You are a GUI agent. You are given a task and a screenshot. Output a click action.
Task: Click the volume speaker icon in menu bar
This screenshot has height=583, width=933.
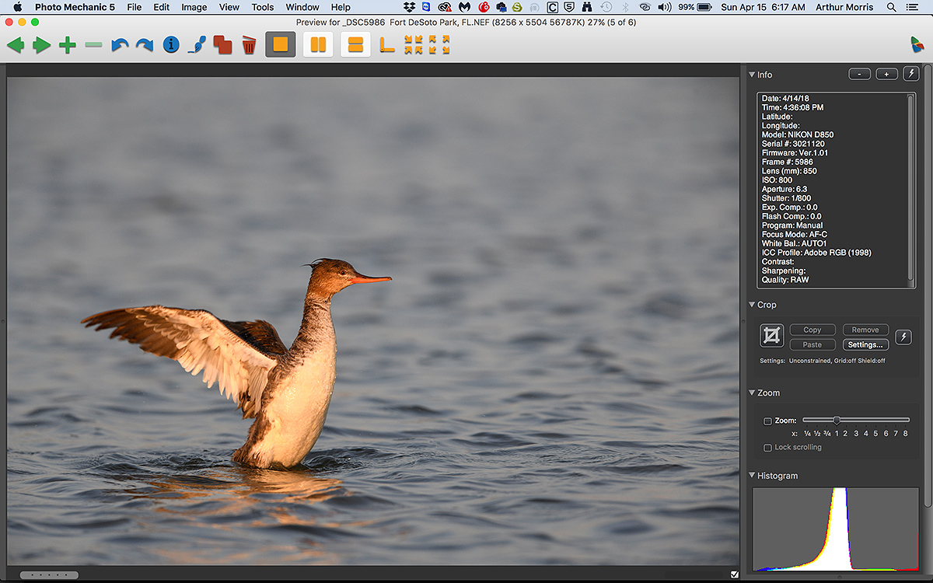(664, 7)
